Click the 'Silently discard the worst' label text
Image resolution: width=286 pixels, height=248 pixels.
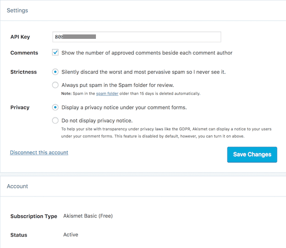(x=143, y=71)
